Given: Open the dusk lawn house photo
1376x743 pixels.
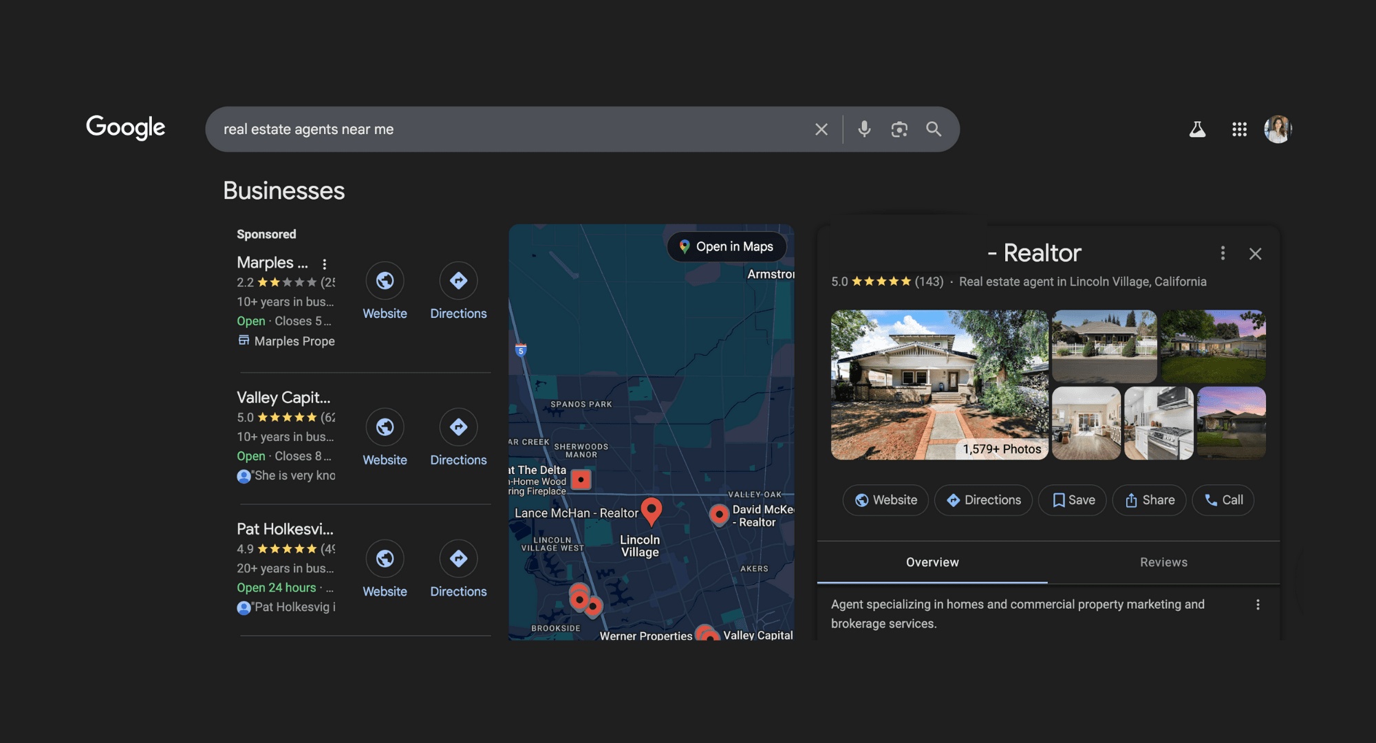Looking at the screenshot, I should (x=1214, y=346).
